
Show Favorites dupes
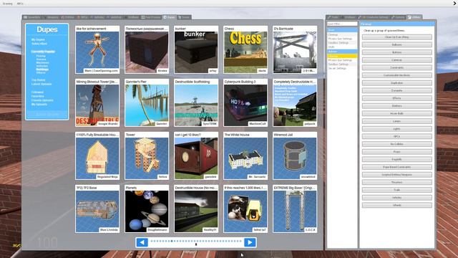click(38, 96)
